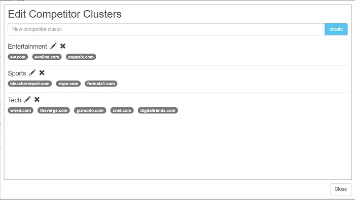Click the espn.com tag
Screen dimensions: 355x200
pos(68,84)
